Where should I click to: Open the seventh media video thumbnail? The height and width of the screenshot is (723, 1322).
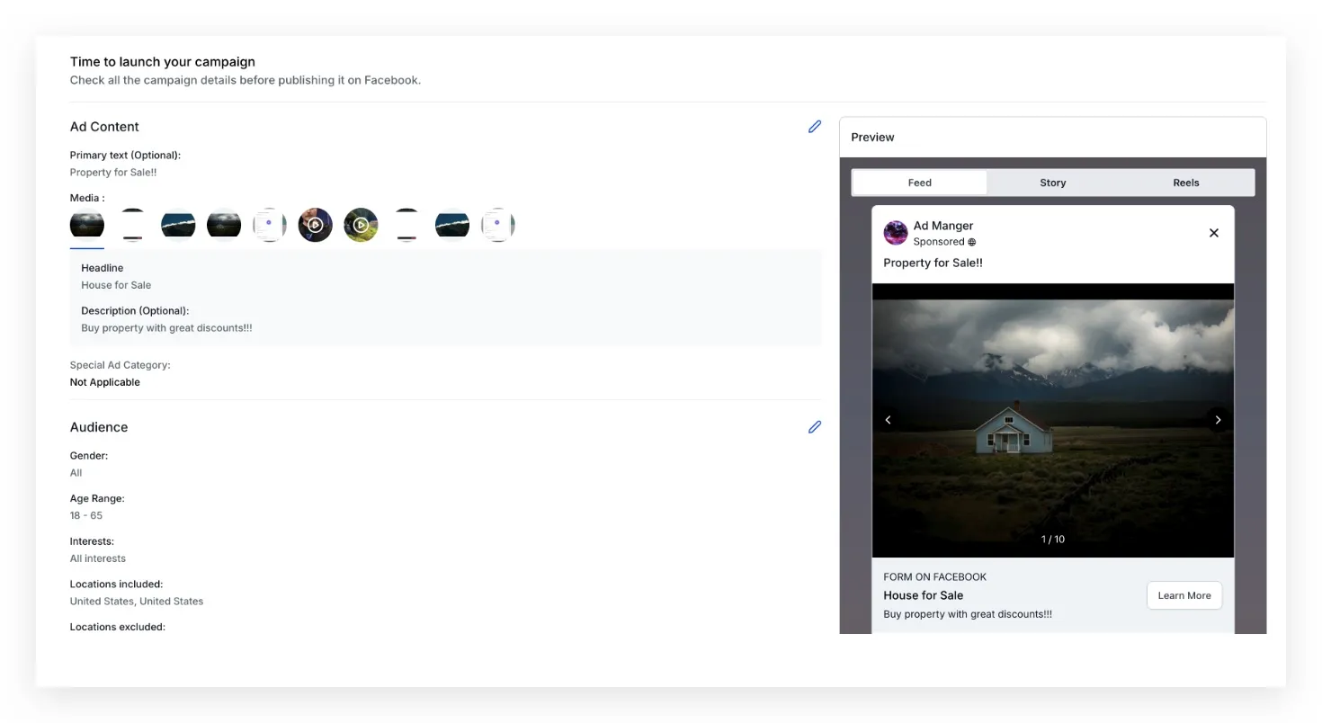361,225
